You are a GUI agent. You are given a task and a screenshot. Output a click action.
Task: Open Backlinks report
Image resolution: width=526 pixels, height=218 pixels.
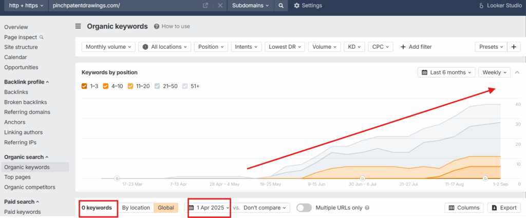pos(16,92)
